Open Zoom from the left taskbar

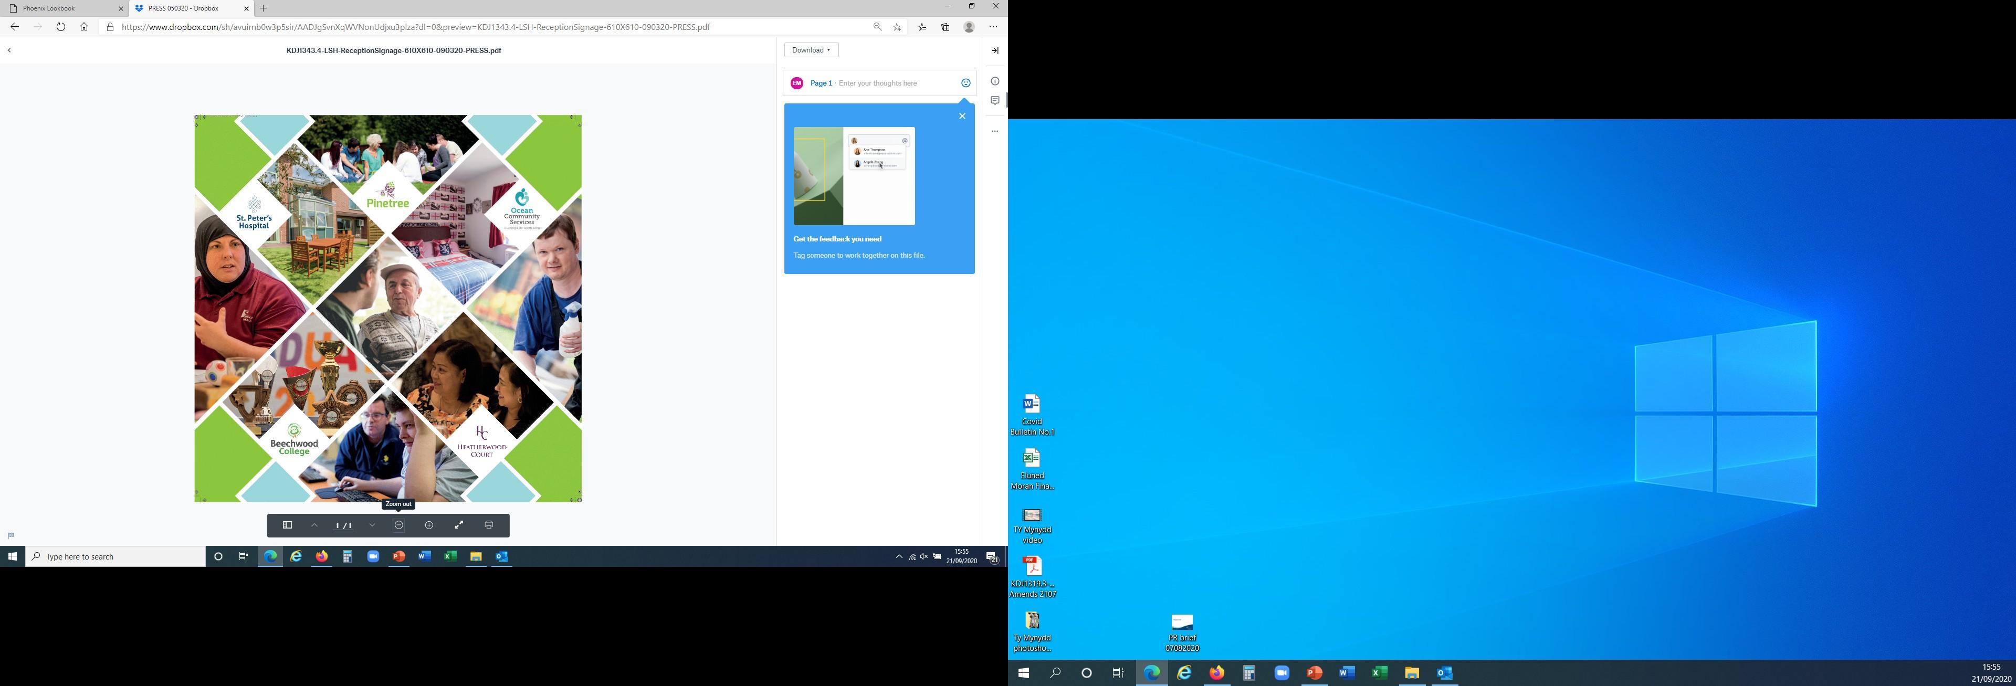373,557
